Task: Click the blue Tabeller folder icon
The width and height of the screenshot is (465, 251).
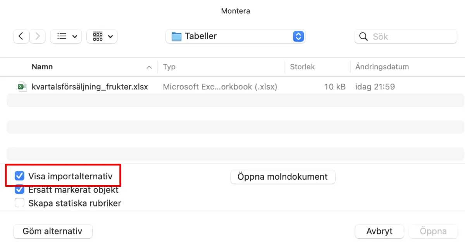Action: click(x=177, y=36)
